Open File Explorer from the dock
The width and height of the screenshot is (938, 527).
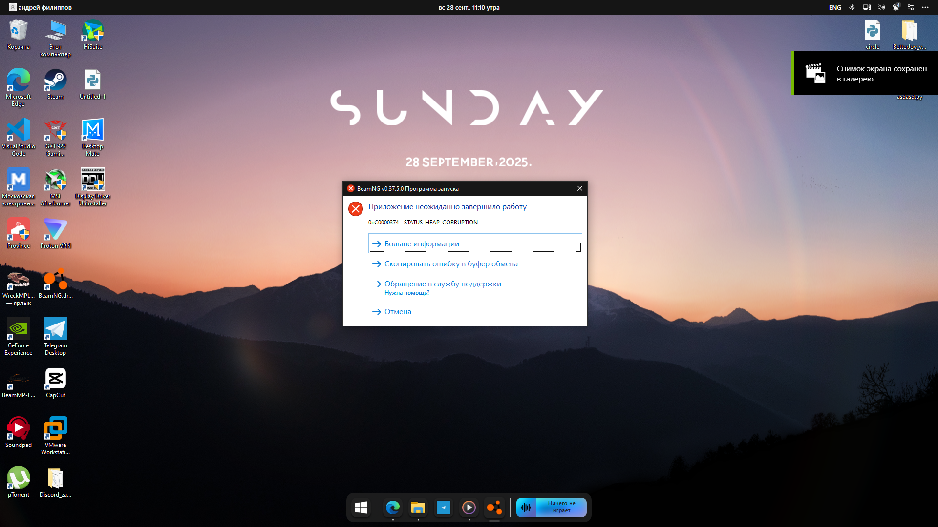pyautogui.click(x=418, y=508)
